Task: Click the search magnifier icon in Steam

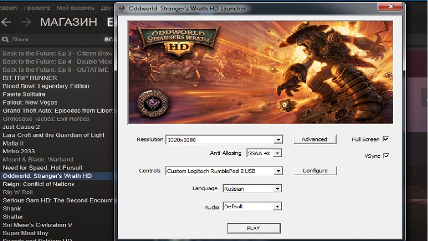Action: (5, 40)
